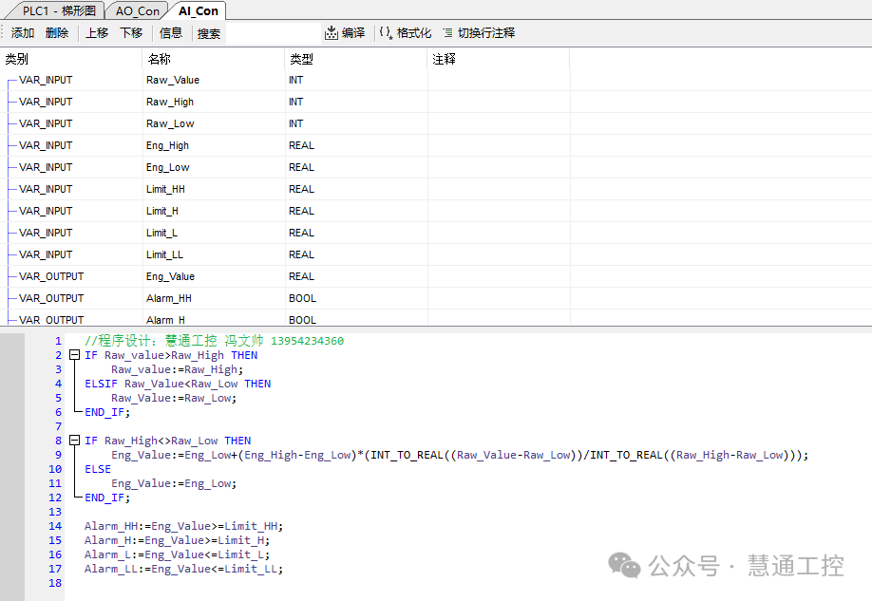
Task: Click the comment cell of Raw_High row
Action: coord(499,102)
